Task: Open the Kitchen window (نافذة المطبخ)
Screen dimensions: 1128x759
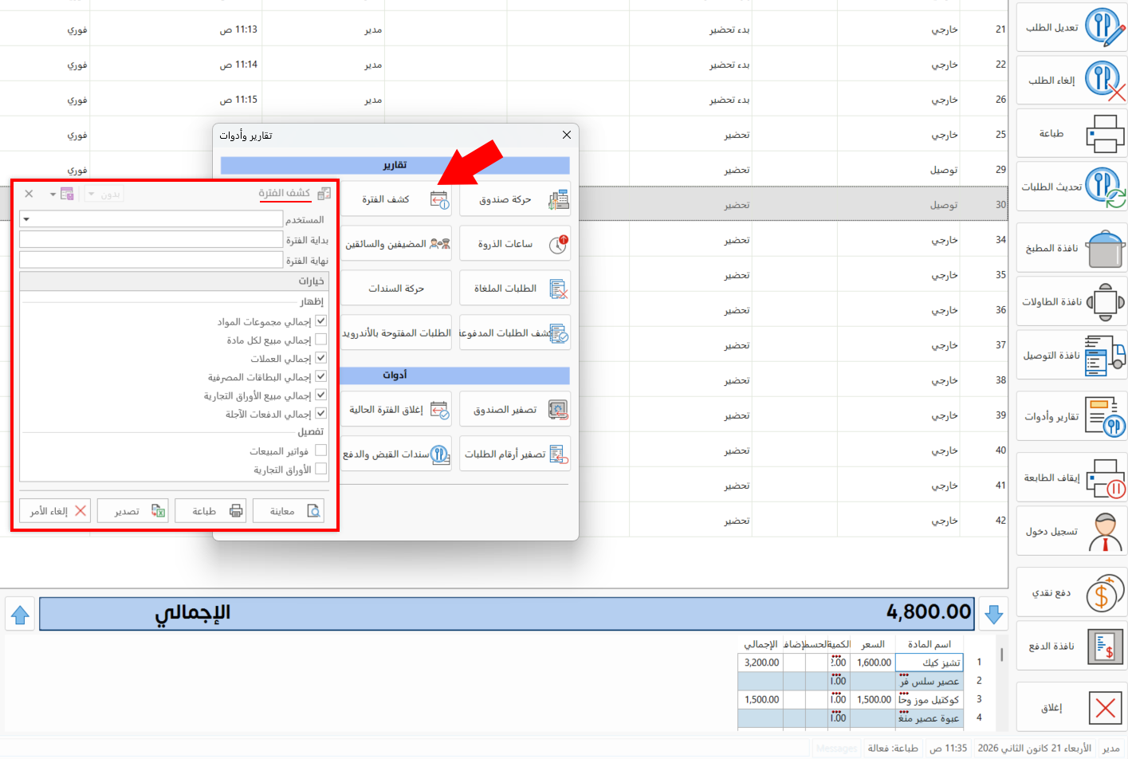Action: click(x=1072, y=248)
